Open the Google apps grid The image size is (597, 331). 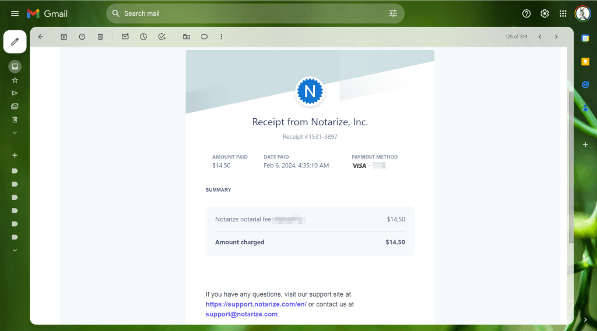563,14
